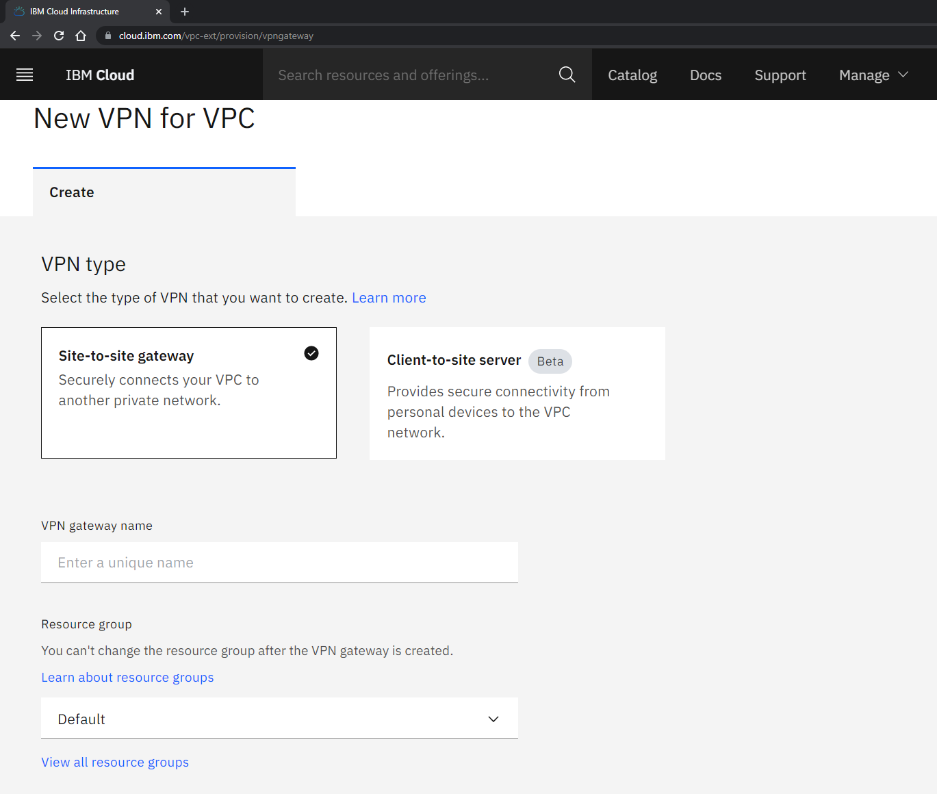This screenshot has width=937, height=794.
Task: Open the Default resource group dropdown
Action: [x=279, y=718]
